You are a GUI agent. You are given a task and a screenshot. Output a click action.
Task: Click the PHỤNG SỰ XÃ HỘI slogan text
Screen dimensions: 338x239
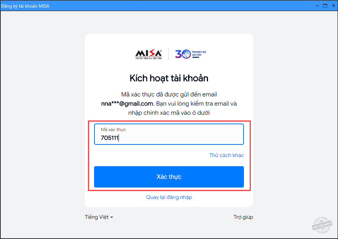click(199, 53)
